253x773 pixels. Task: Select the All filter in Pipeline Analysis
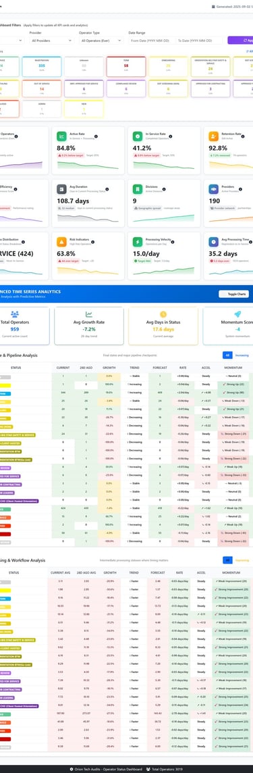click(227, 355)
